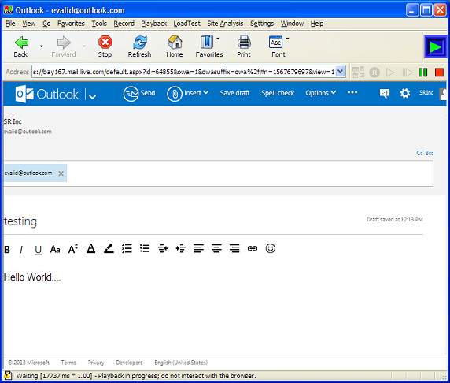Screen dimensions: 450x383
Task: Open the Record menu
Action: [124, 24]
